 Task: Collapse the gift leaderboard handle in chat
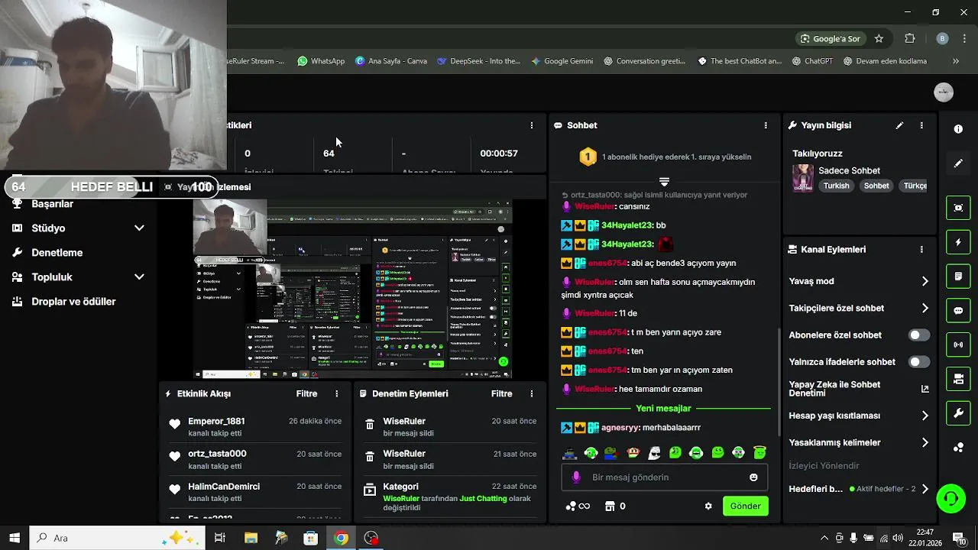point(664,182)
